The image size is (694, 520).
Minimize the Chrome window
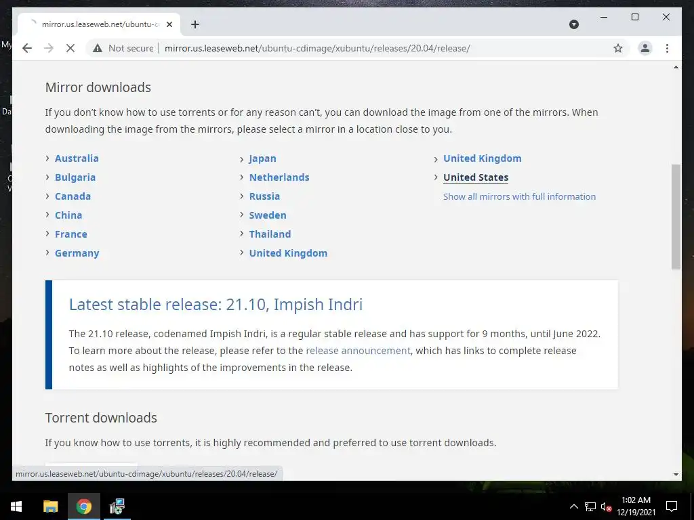604,17
